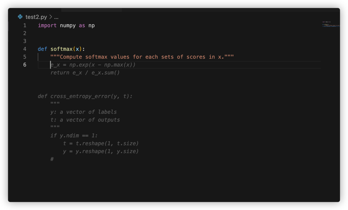
Task: Click the breadcrumb chevron separator after test2.py
Action: point(50,17)
